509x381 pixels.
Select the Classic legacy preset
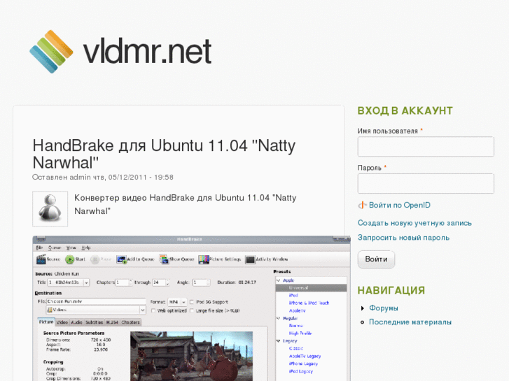tap(296, 349)
